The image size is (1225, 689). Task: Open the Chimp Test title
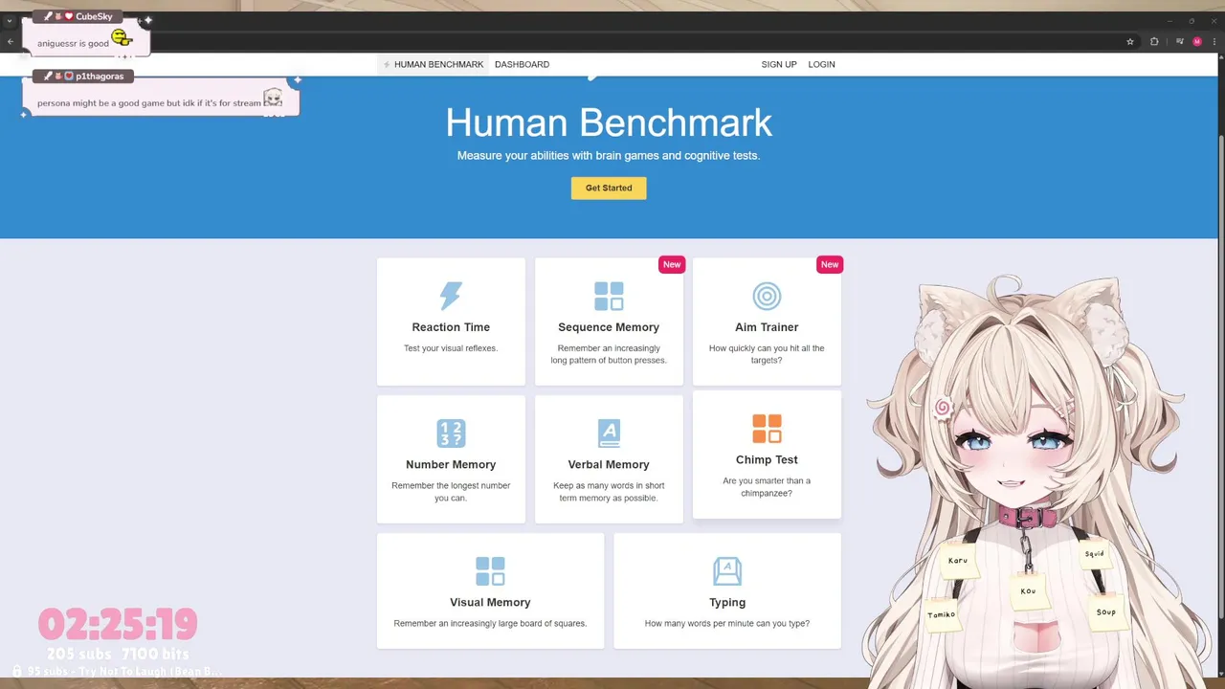pos(767,460)
